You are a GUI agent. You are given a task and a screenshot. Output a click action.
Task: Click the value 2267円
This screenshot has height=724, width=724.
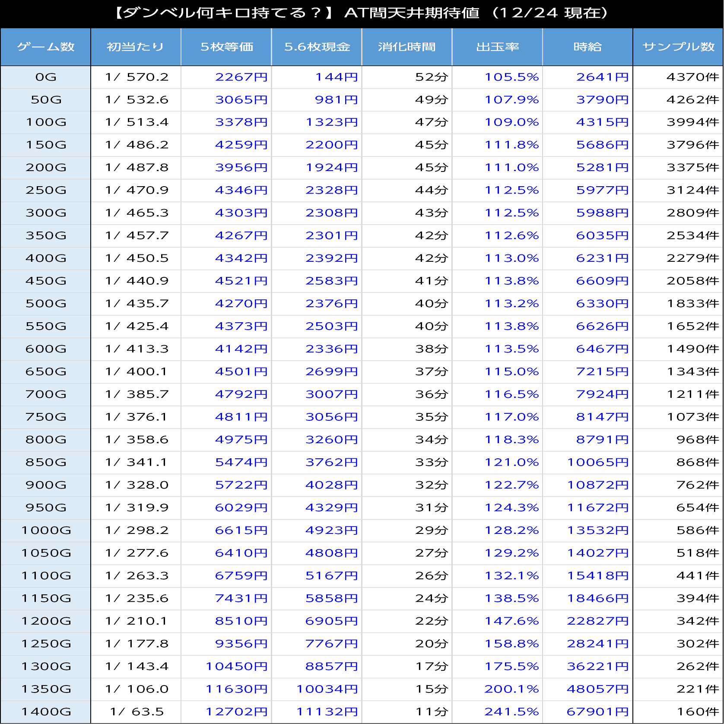241,77
